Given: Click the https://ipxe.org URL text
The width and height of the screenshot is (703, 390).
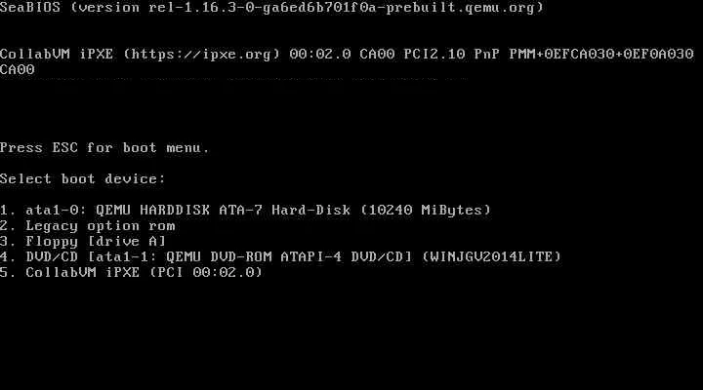Looking at the screenshot, I should click(202, 55).
